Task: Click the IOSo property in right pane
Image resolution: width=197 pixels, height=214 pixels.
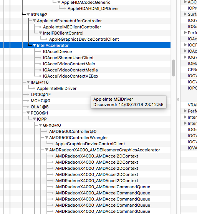Action: 192,27
